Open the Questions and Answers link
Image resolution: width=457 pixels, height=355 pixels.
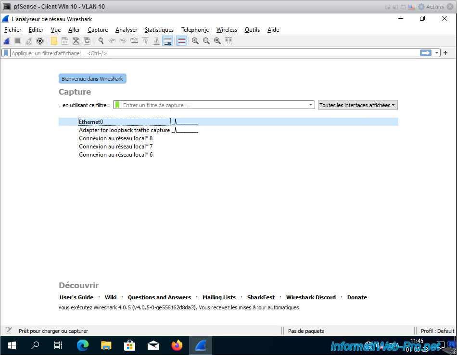[159, 297]
